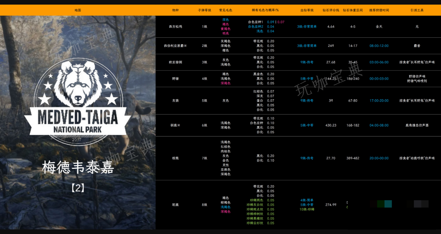Click weight range 389-482

pyautogui.click(x=353, y=158)
